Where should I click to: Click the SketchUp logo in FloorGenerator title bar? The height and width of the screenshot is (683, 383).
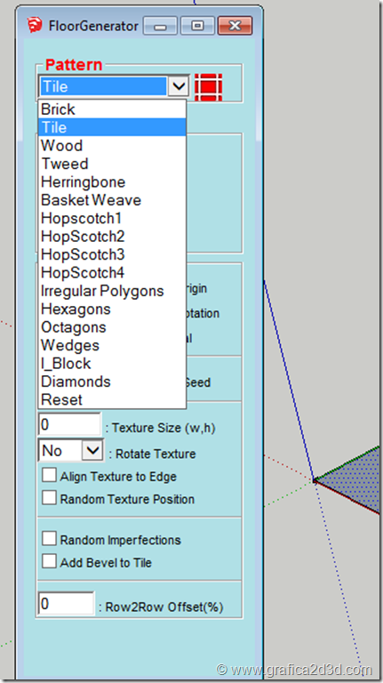34,26
